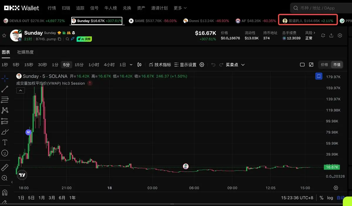Select the ruler measure tool
The width and height of the screenshot is (352, 206).
coord(5,168)
